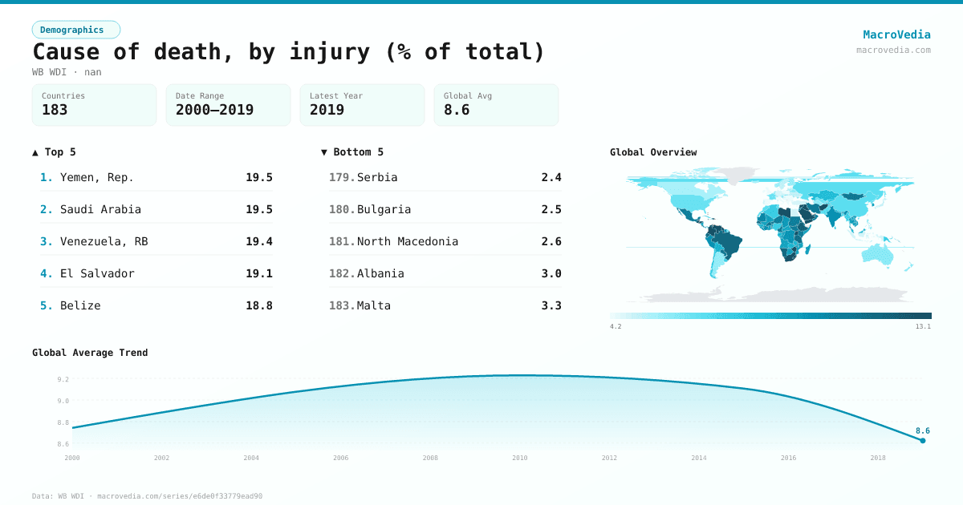Click the Latest Year 2019 card
The height and width of the screenshot is (505, 963).
[362, 105]
